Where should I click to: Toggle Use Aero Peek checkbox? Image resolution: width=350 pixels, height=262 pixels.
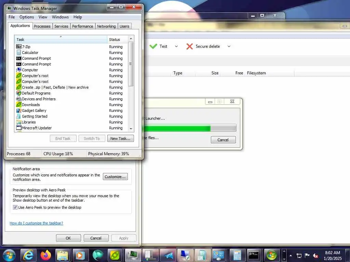pos(15,207)
